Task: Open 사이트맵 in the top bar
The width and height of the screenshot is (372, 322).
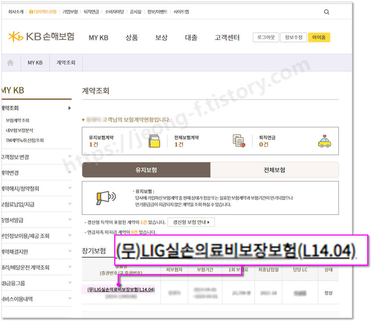Action: click(x=181, y=12)
